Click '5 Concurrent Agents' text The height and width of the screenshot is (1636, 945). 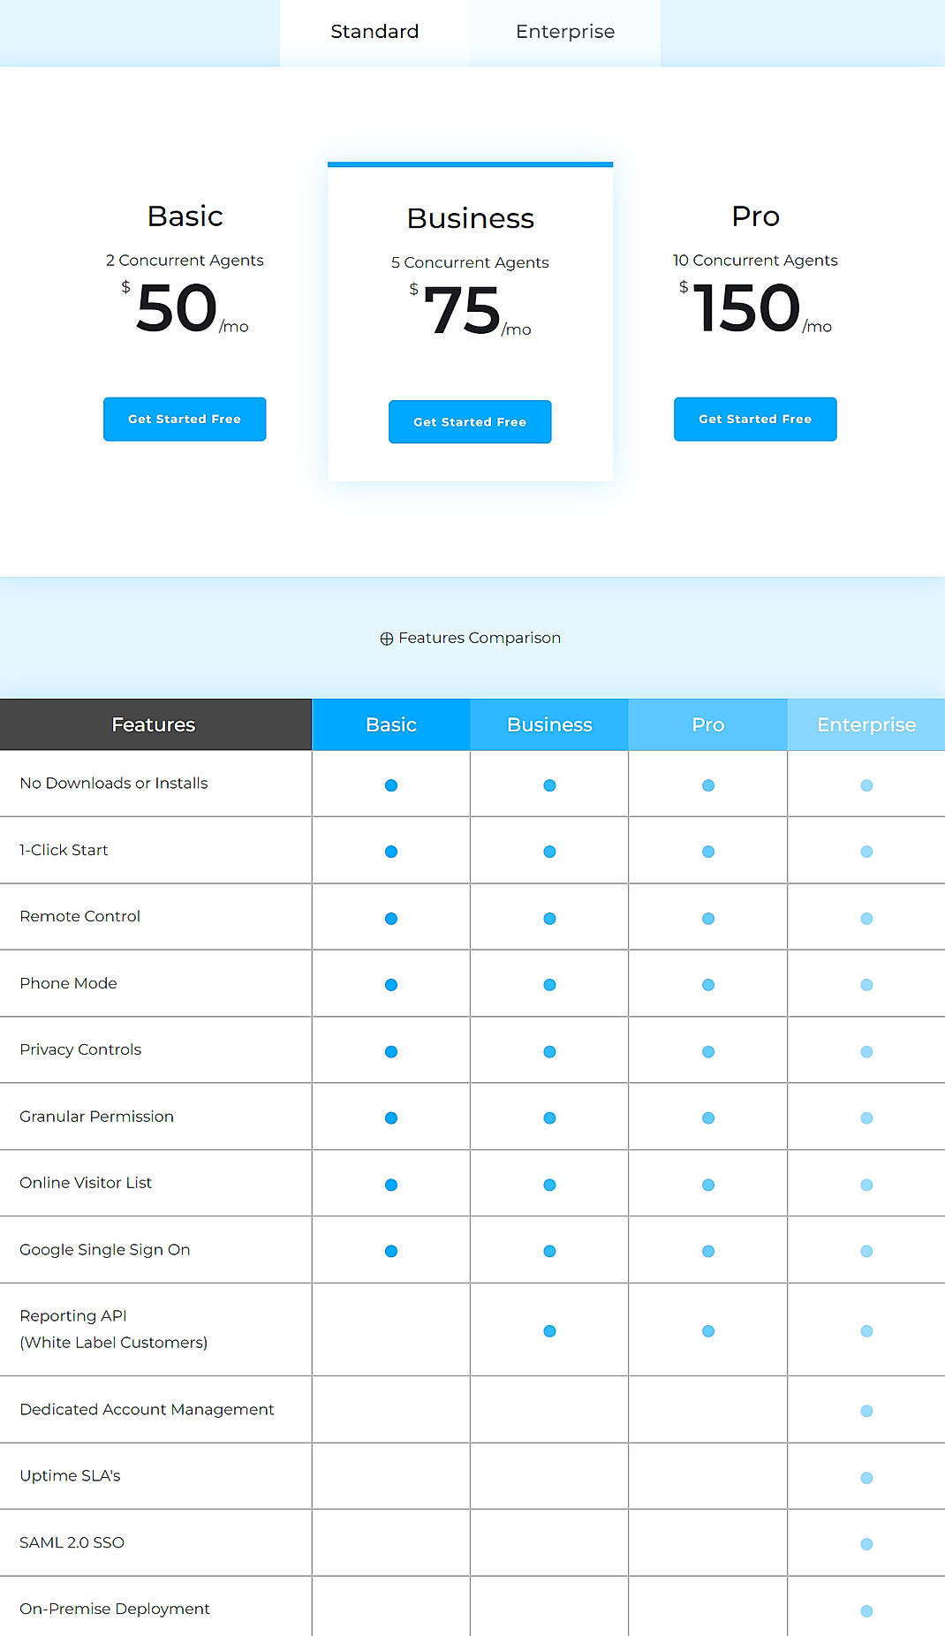470,262
